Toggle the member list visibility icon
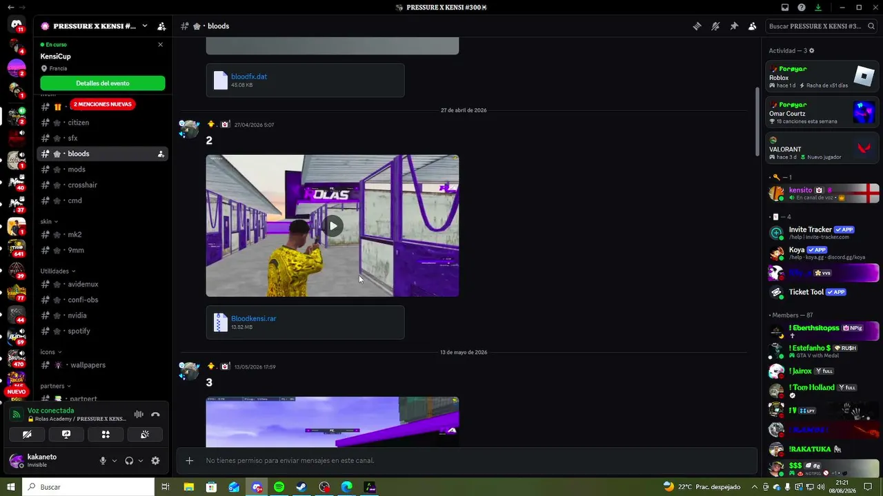The width and height of the screenshot is (883, 496). [752, 26]
